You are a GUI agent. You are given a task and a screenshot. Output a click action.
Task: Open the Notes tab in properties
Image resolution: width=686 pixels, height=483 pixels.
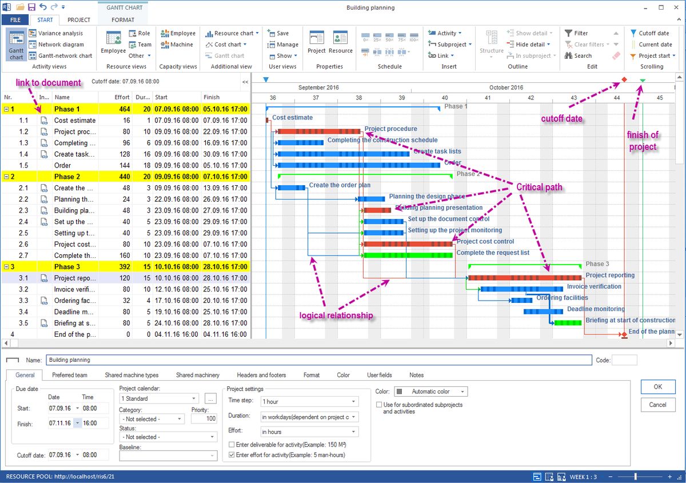[416, 375]
